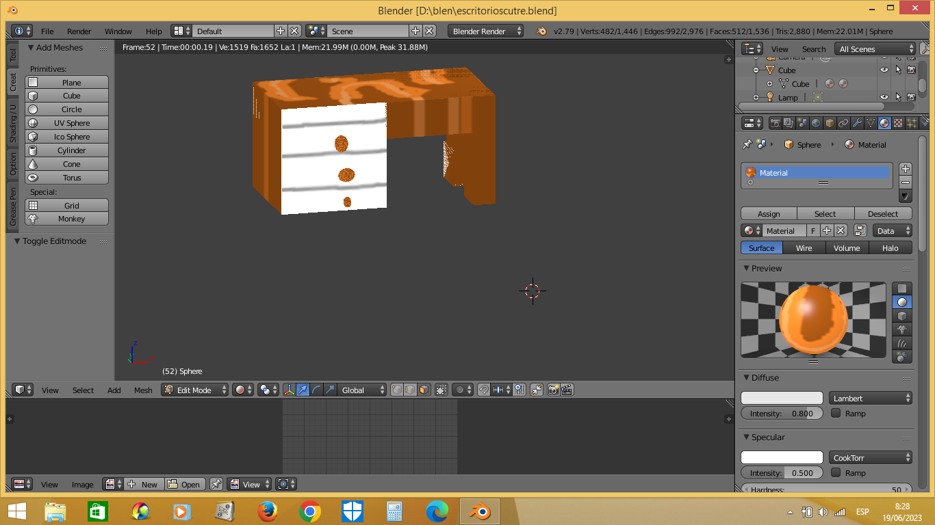Toggle Cube selectability arrow in outliner

tap(897, 70)
